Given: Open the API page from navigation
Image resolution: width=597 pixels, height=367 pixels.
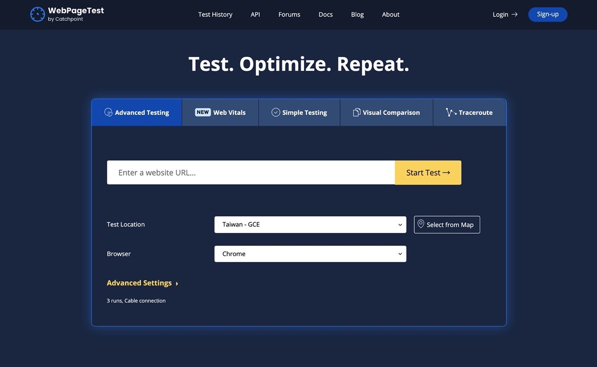Looking at the screenshot, I should pos(255,14).
